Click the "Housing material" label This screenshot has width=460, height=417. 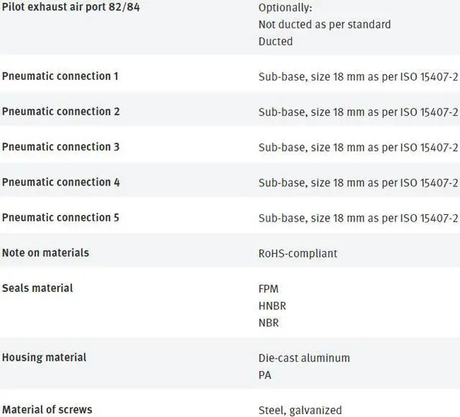pyautogui.click(x=44, y=357)
